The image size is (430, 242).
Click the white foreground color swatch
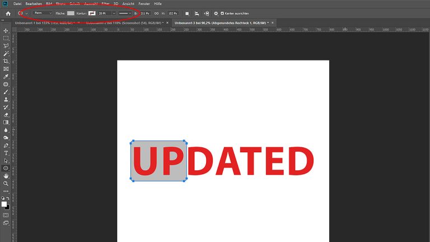click(4, 204)
